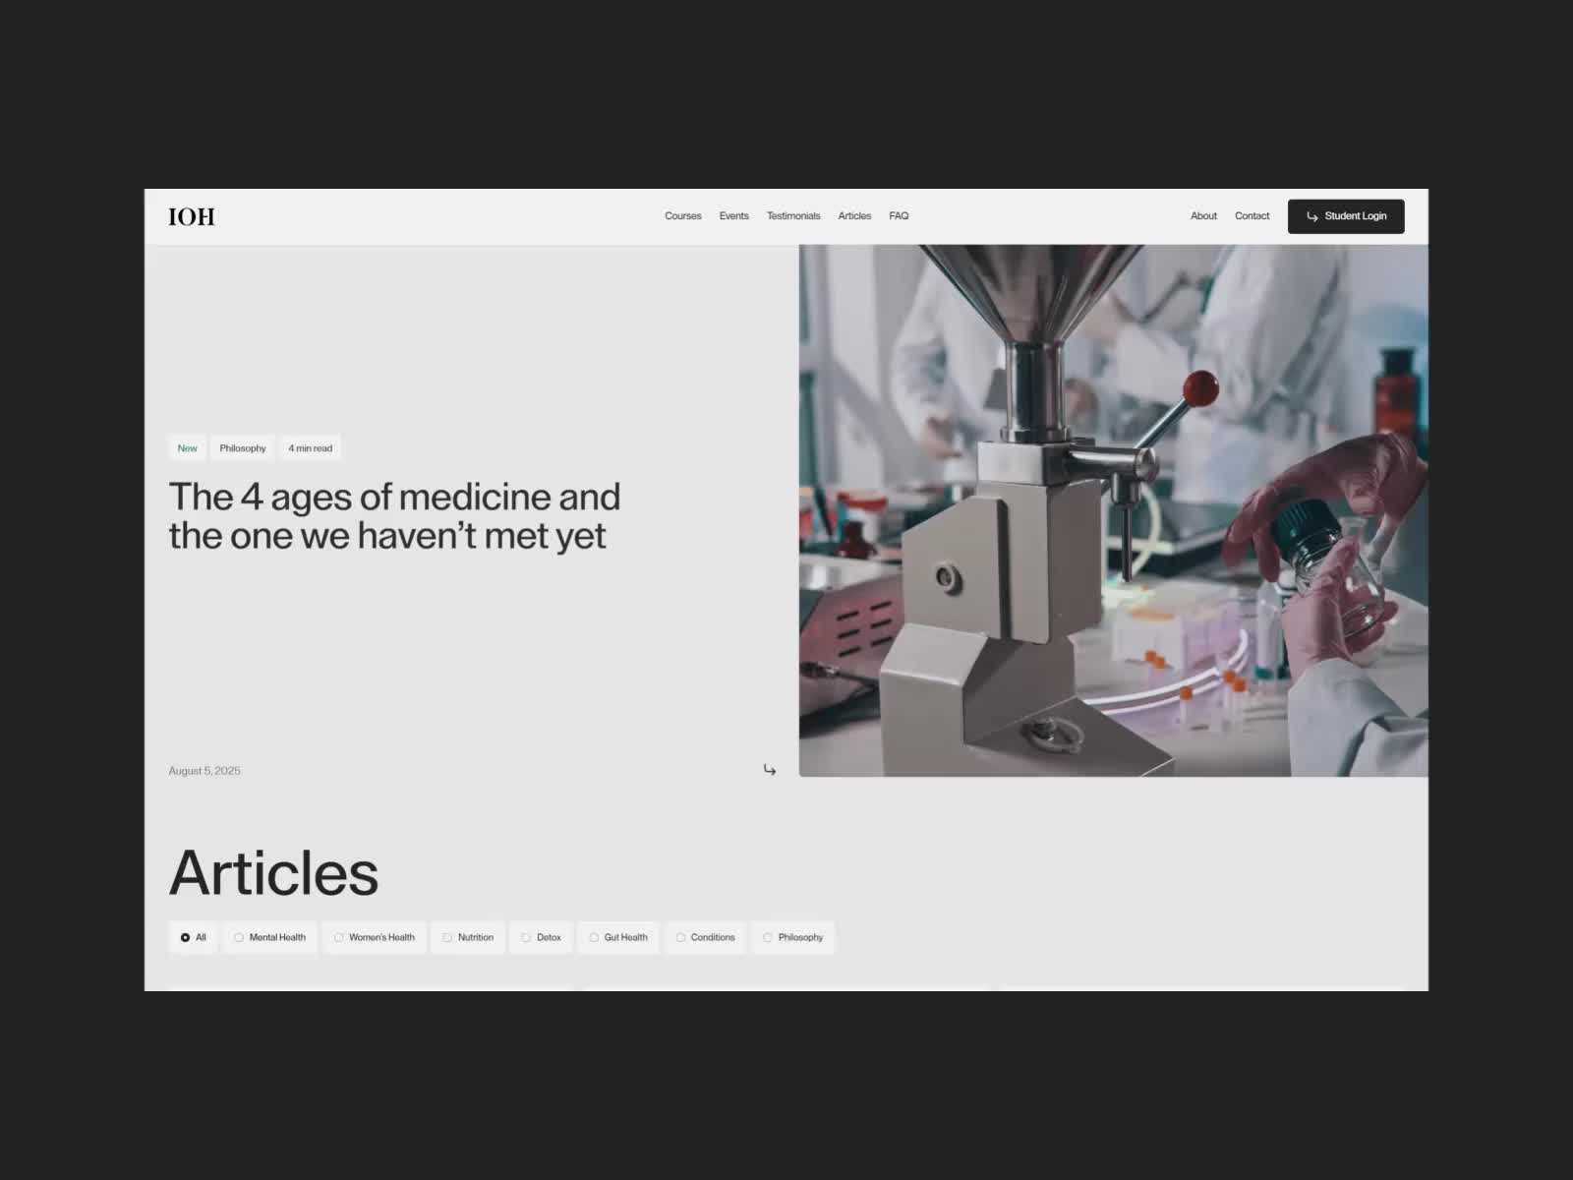The height and width of the screenshot is (1180, 1573).
Task: Navigate to Articles in the top nav
Action: [x=853, y=216]
